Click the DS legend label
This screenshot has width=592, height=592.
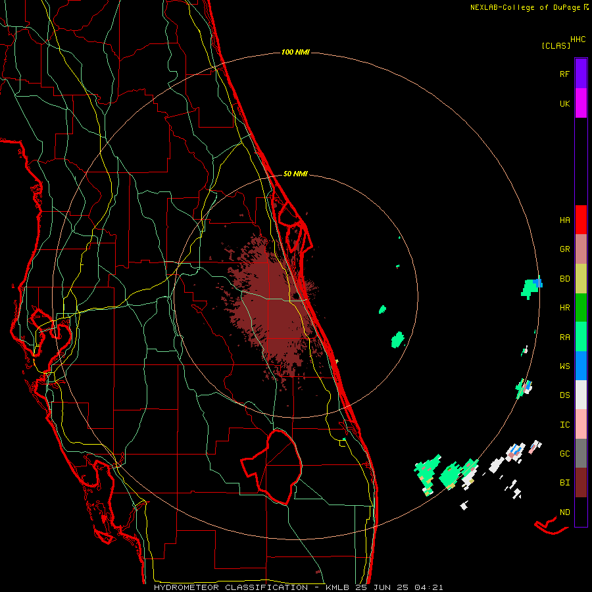pos(564,395)
